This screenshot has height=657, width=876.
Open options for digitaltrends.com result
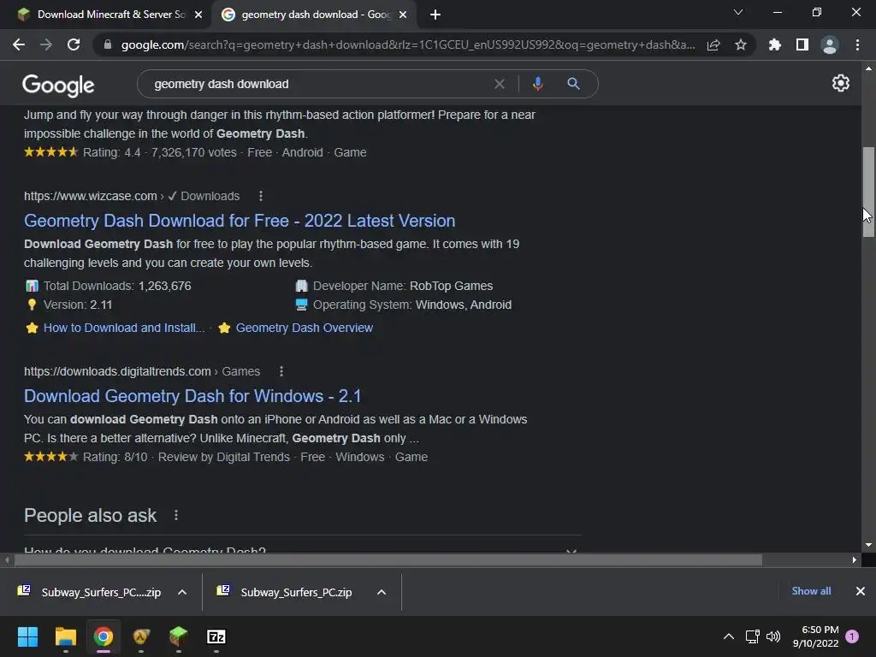281,371
